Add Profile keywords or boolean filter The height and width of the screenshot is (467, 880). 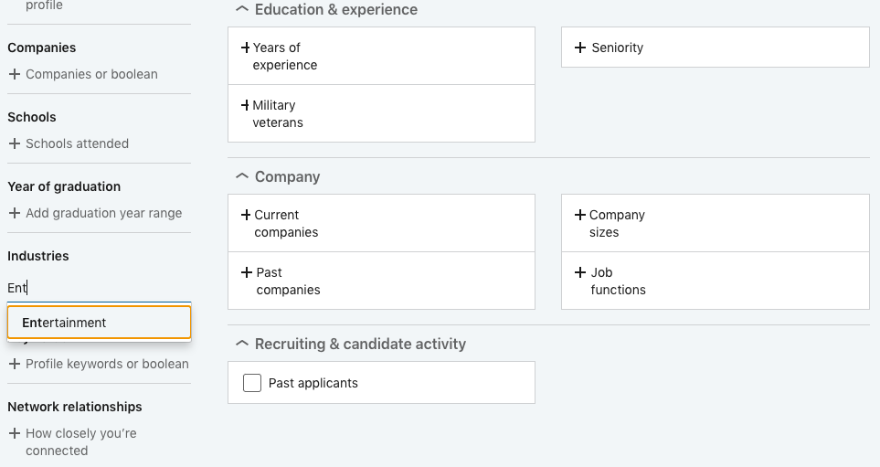point(99,364)
